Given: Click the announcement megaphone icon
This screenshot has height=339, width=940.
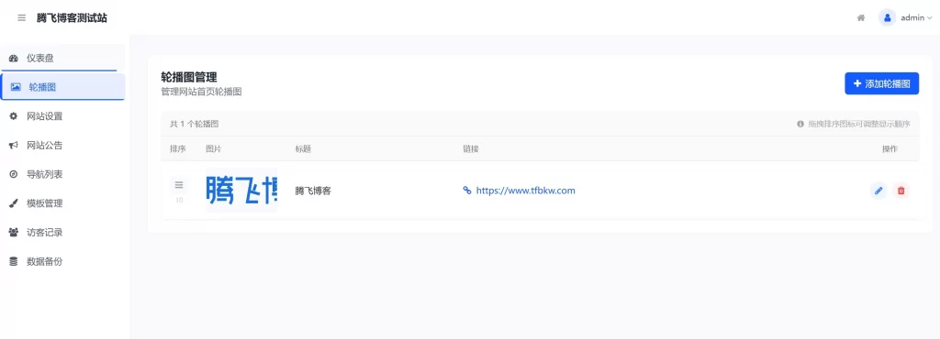Looking at the screenshot, I should (x=14, y=146).
